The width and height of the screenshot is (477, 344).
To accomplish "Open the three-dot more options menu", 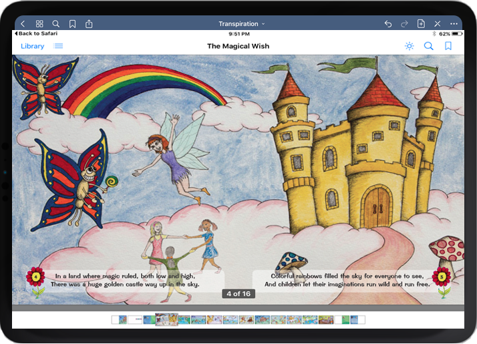I will tap(454, 24).
